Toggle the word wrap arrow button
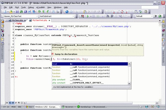This screenshot has height=110, width=166. 16,103
